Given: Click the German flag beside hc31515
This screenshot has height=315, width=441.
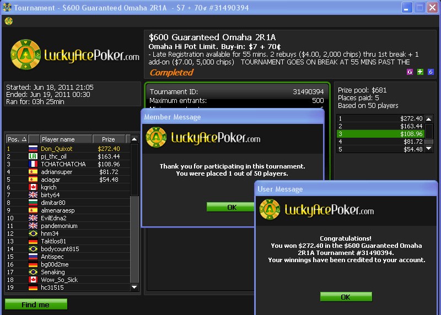Looking at the screenshot, I should pyautogui.click(x=33, y=287).
